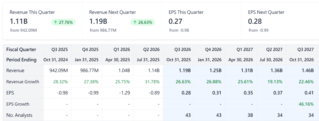Image resolution: width=319 pixels, height=121 pixels.
Task: Click the Period Ending row label
Action: (21, 60)
